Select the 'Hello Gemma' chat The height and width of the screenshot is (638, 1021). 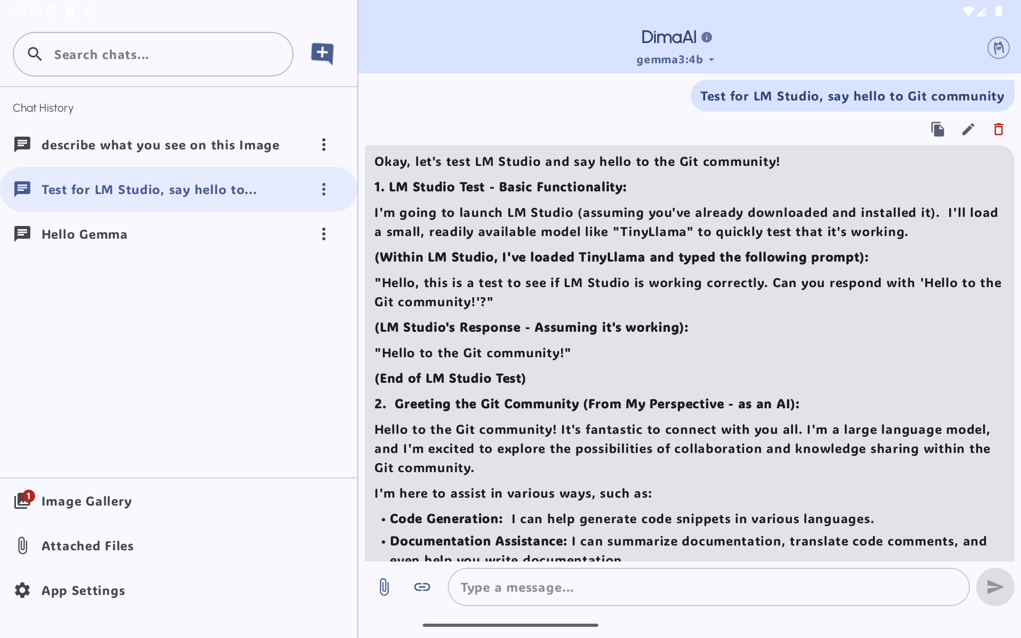[x=84, y=234]
